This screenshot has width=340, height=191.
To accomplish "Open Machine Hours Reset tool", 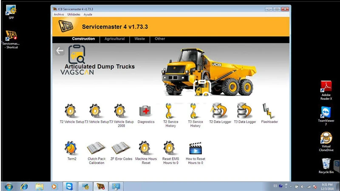I will click(x=144, y=148).
